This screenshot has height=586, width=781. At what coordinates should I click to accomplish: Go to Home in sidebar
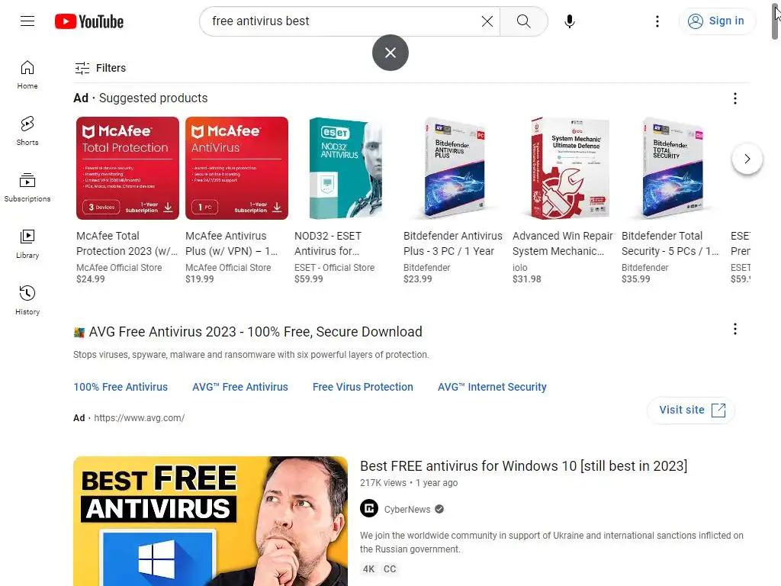point(27,74)
